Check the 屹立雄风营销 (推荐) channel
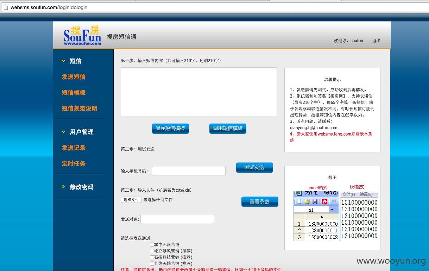 (x=152, y=251)
